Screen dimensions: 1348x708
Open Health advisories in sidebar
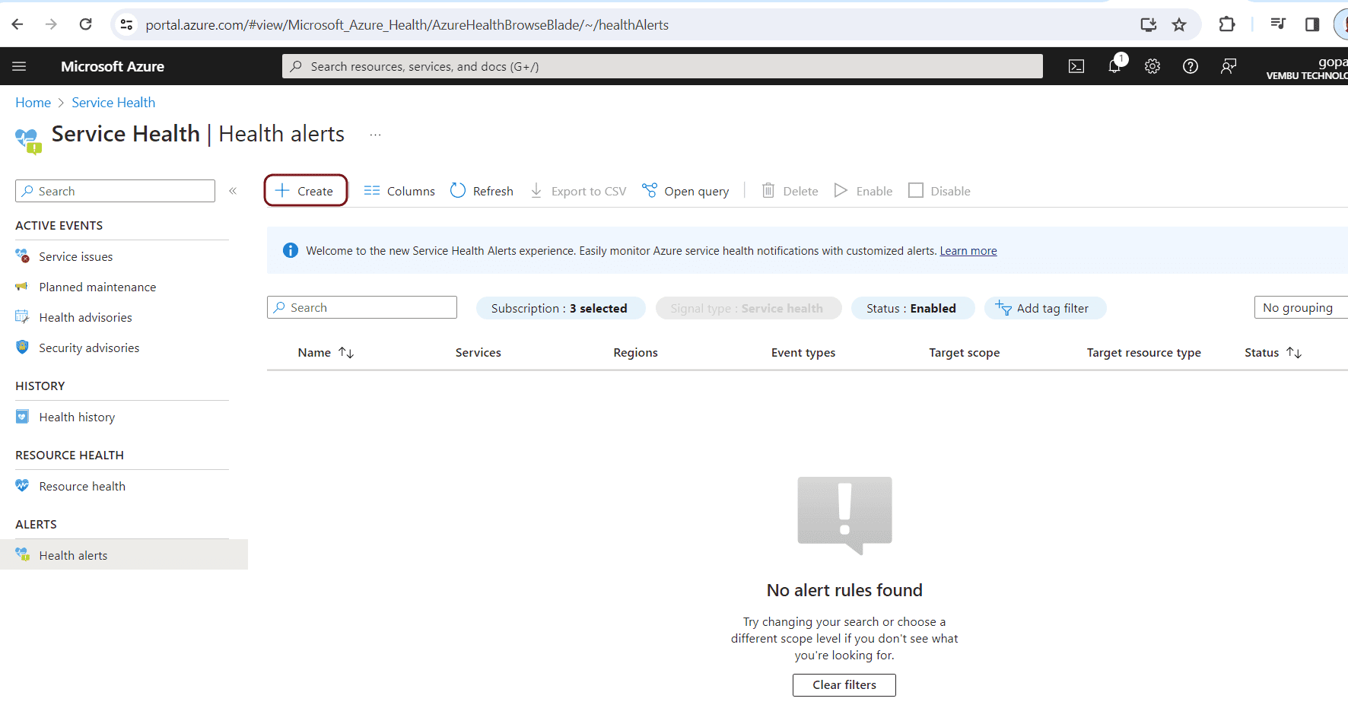point(85,317)
